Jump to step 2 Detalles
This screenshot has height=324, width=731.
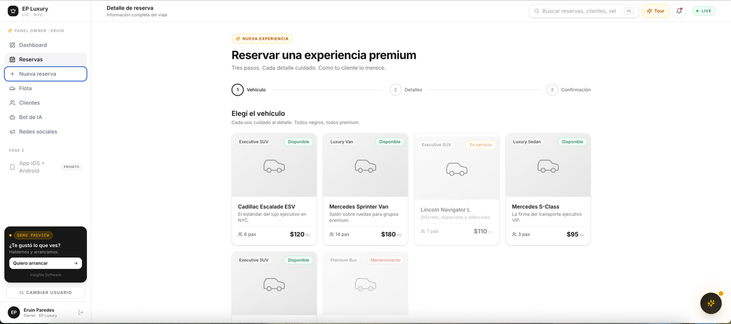(406, 90)
